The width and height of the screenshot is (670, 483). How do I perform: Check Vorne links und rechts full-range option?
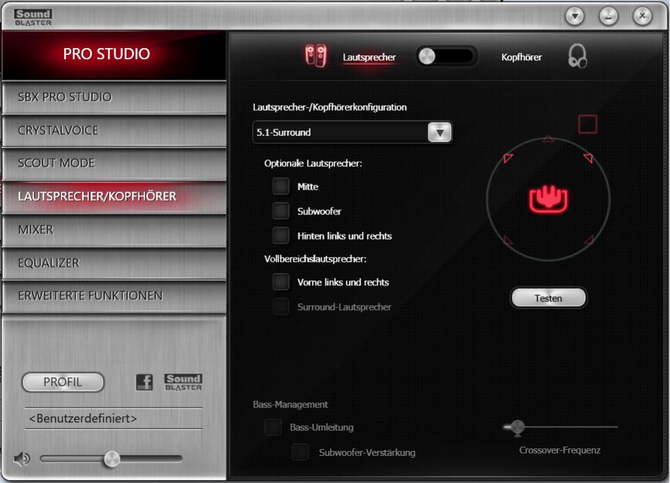click(281, 282)
